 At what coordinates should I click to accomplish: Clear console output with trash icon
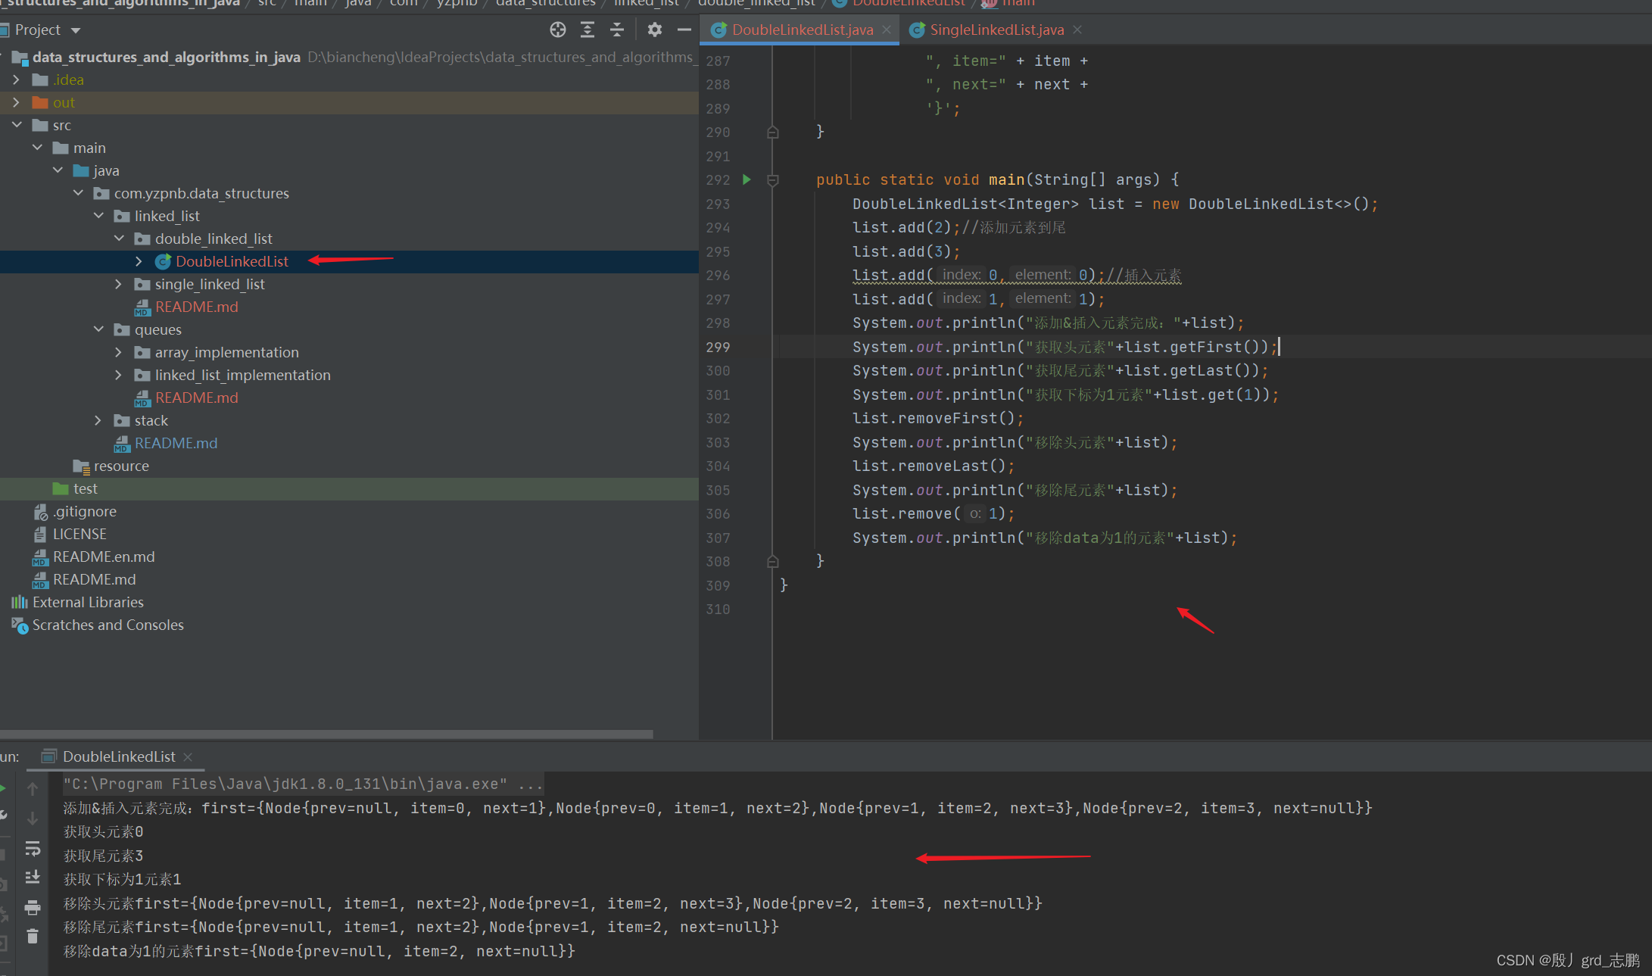click(x=33, y=937)
